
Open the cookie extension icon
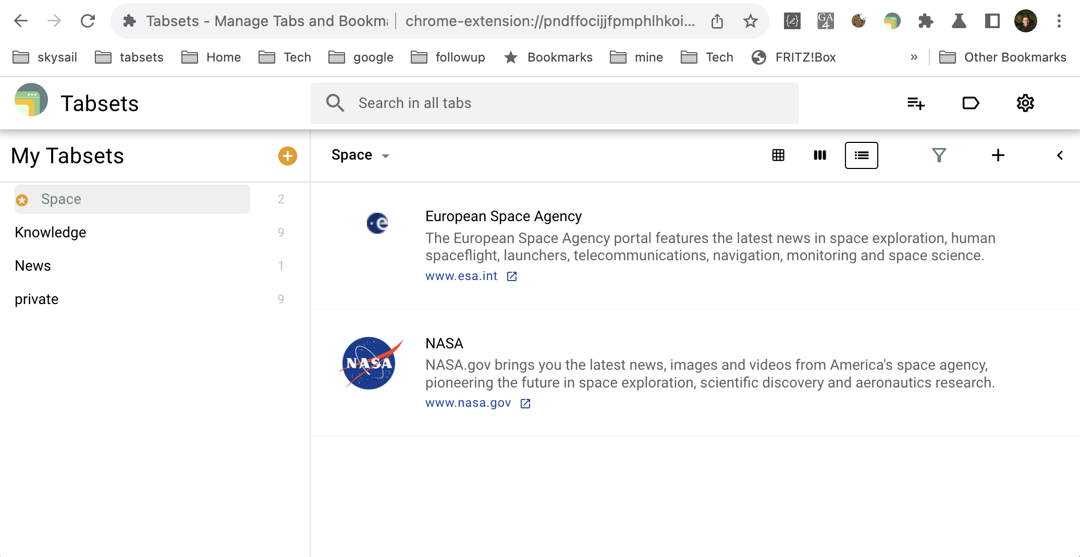click(859, 21)
